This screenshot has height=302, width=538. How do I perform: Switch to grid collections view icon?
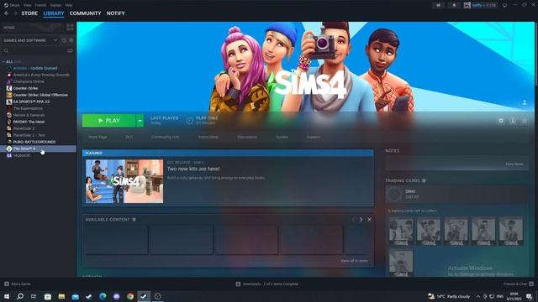click(70, 28)
